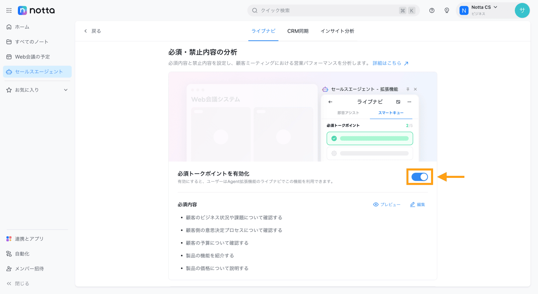Click the 必須内容 label
Viewport: 538px width, 294px height.
(187, 204)
